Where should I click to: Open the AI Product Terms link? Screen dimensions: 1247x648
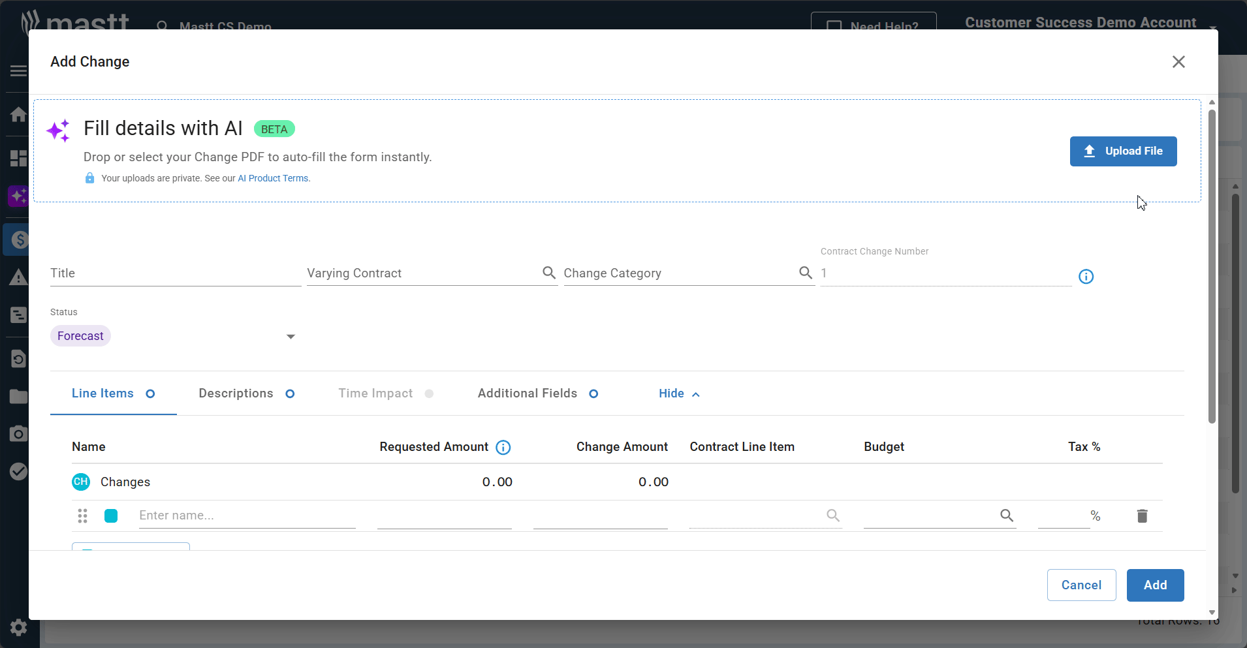click(274, 178)
